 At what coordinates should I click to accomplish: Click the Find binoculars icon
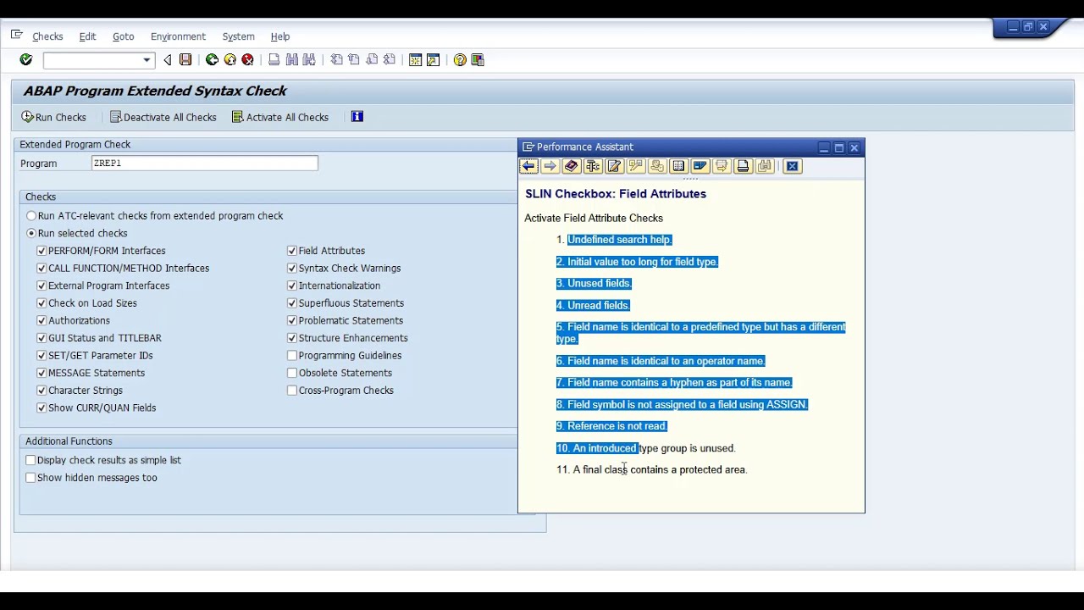292,60
